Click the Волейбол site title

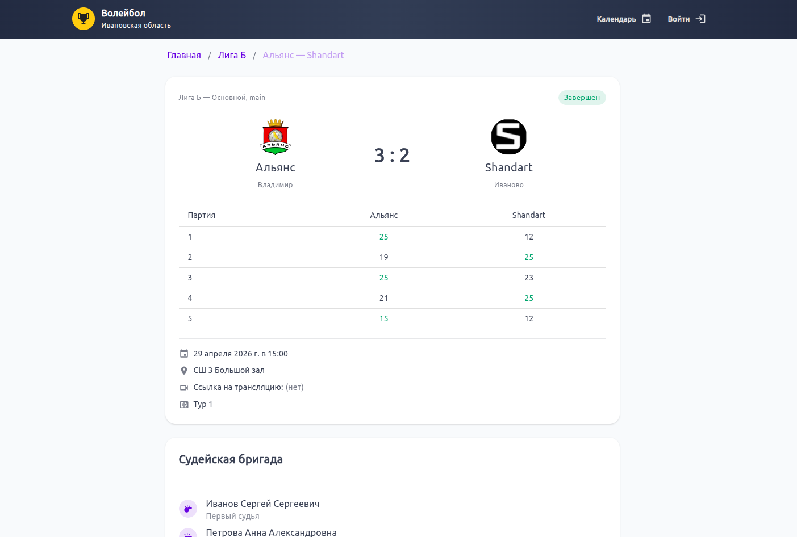click(x=123, y=13)
